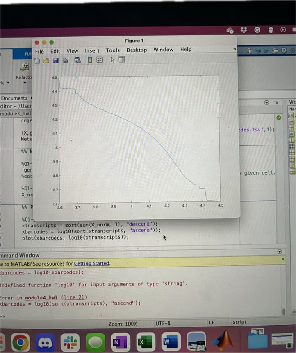Image resolution: width=296 pixels, height=353 pixels.
Task: Open the Command Window actions dropdown
Action: tap(279, 252)
